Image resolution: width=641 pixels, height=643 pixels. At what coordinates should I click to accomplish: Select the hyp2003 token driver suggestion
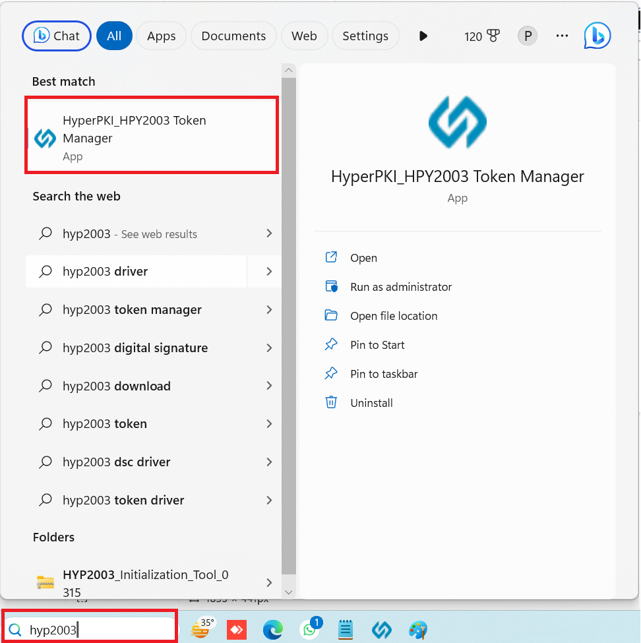click(x=137, y=501)
